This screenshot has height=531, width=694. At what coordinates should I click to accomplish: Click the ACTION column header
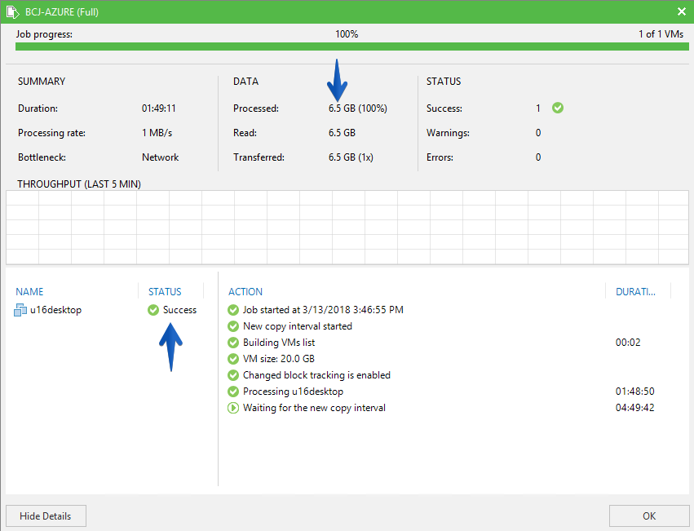(245, 292)
